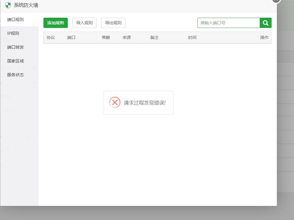This screenshot has width=294, height=220.
Task: Click the 请求过程发现错误! message text
Action: pos(145,103)
